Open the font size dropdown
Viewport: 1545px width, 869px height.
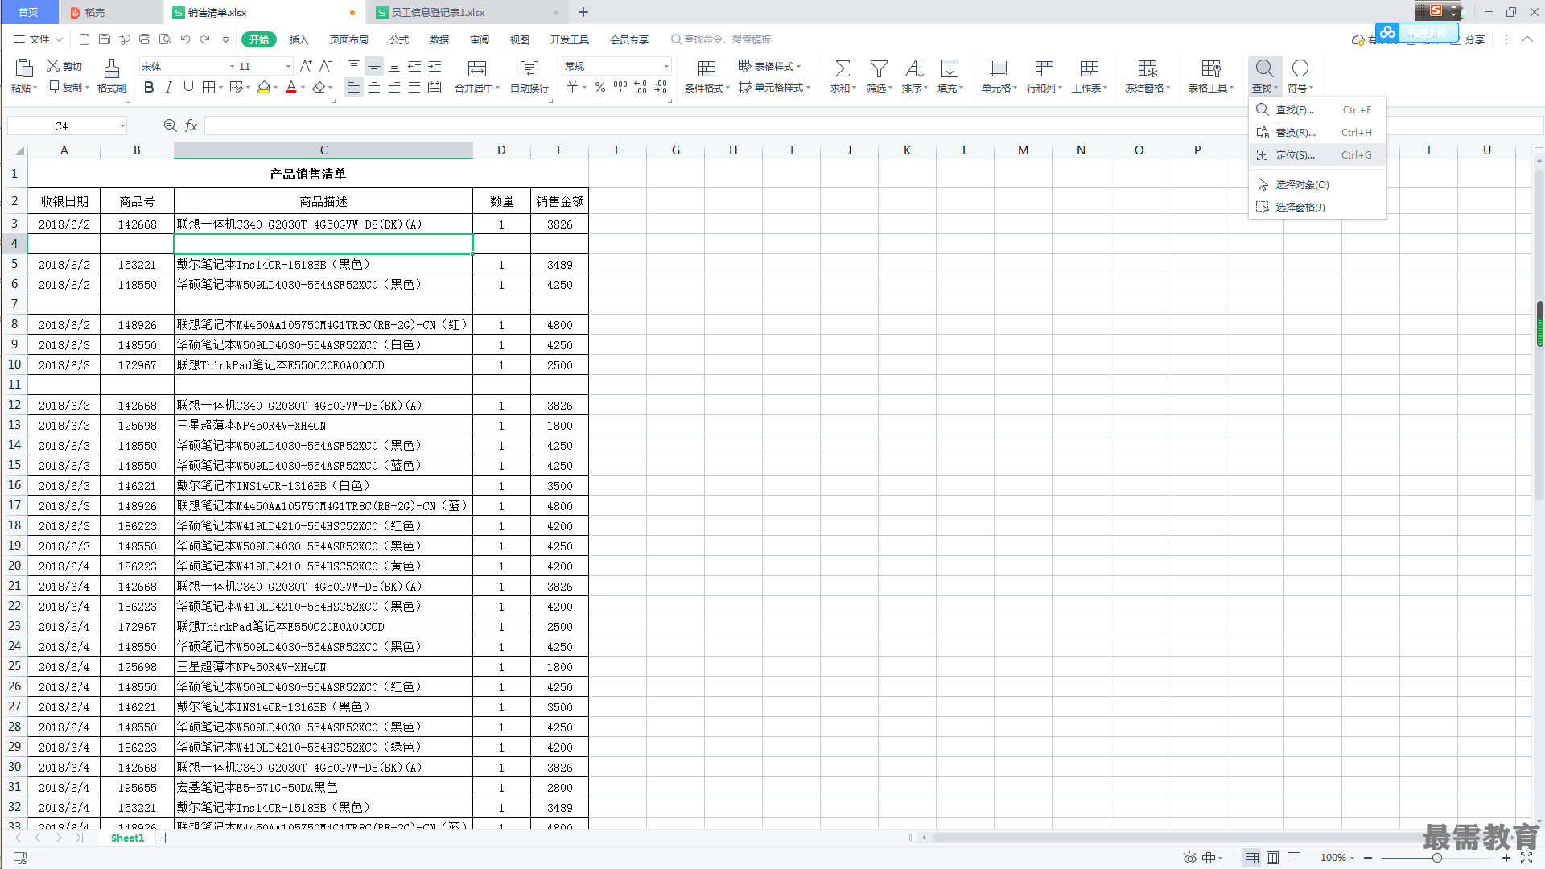288,67
